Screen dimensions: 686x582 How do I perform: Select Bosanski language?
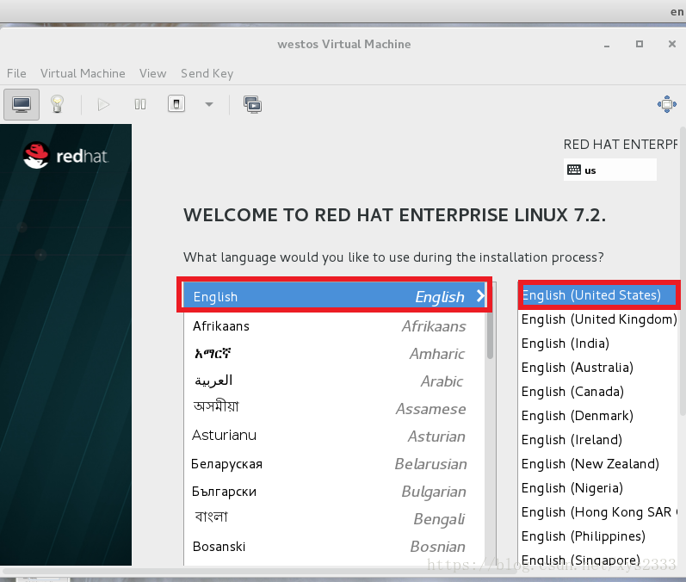335,546
